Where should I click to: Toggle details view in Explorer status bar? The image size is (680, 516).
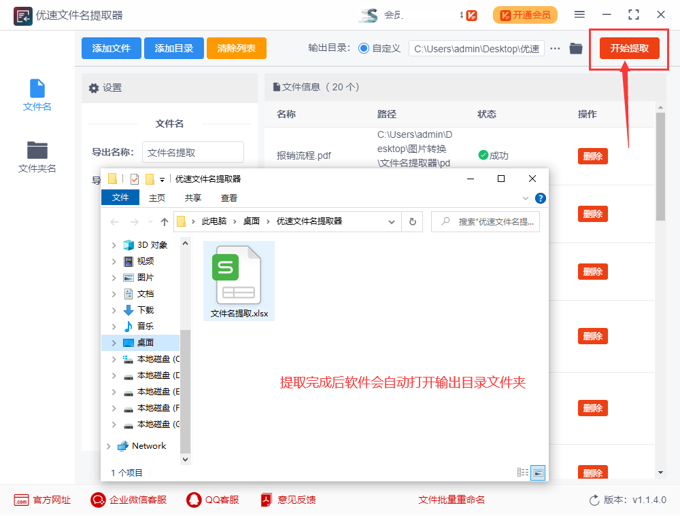coord(522,473)
